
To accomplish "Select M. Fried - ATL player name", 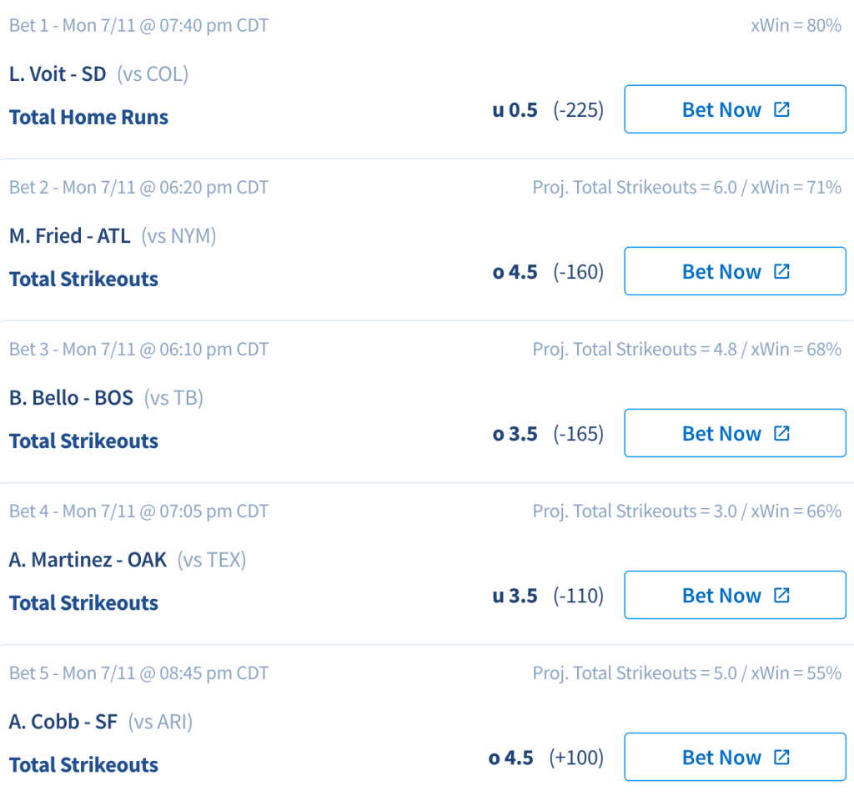I will 70,236.
